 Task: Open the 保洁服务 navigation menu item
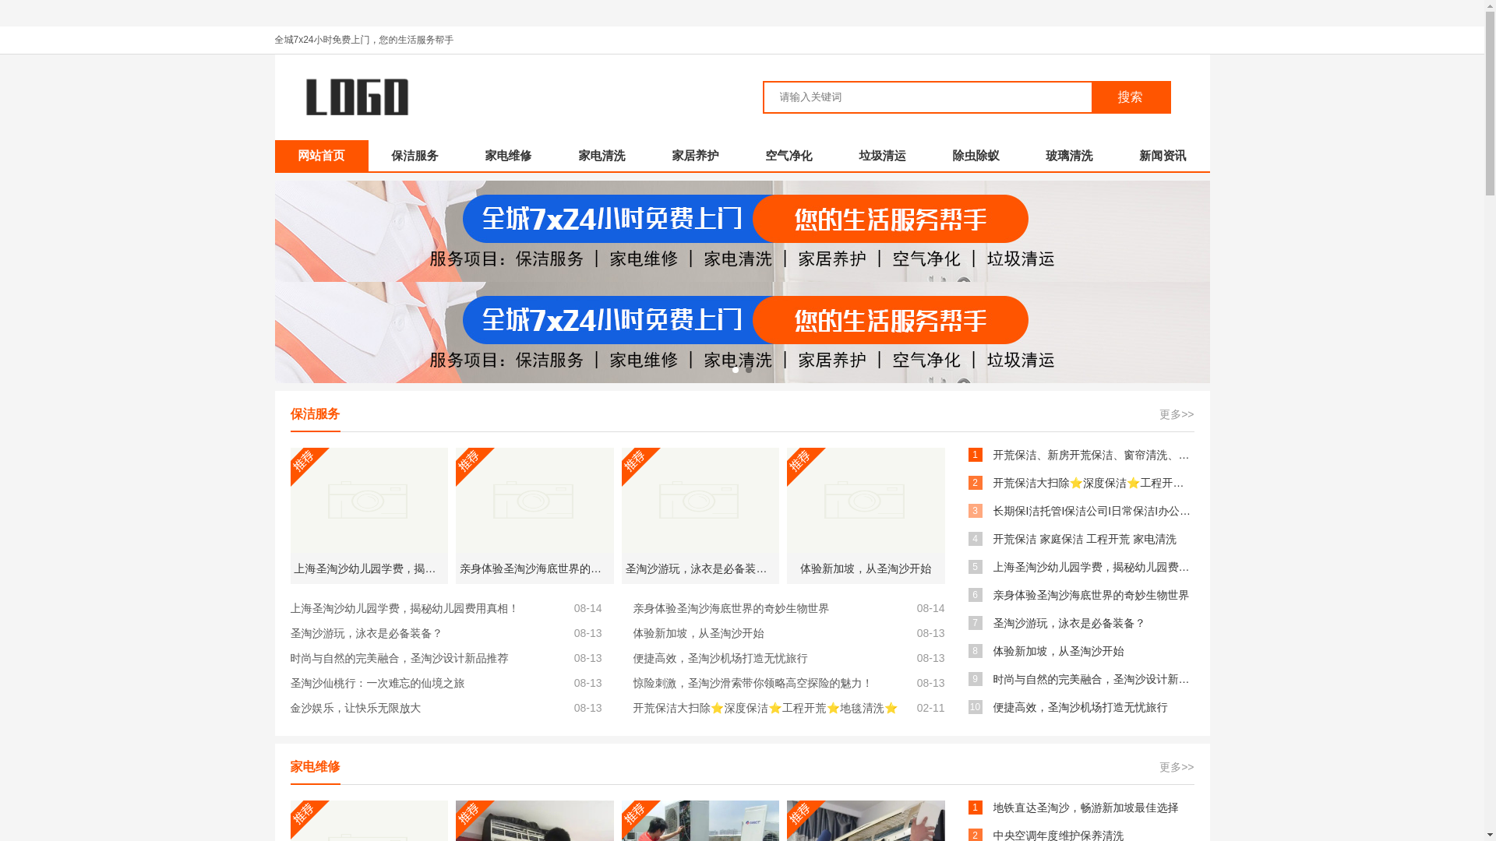coord(415,156)
